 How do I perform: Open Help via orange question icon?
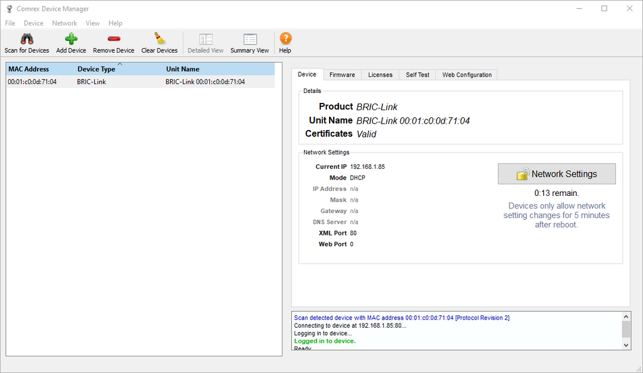tap(286, 38)
